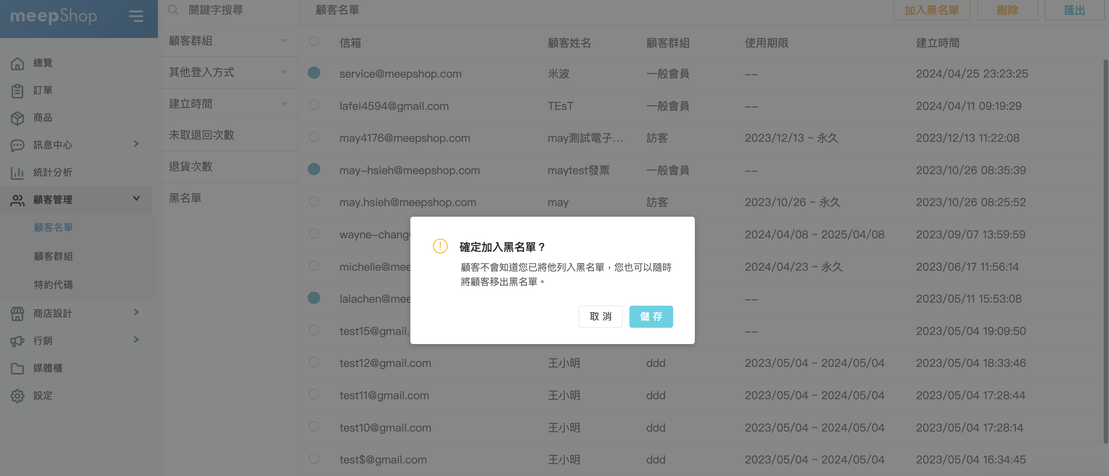Open the 總覽 home icon in sidebar

pyautogui.click(x=17, y=63)
